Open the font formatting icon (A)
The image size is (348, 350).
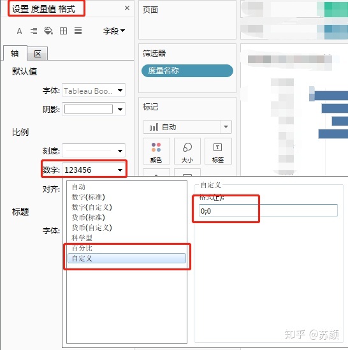(19, 31)
